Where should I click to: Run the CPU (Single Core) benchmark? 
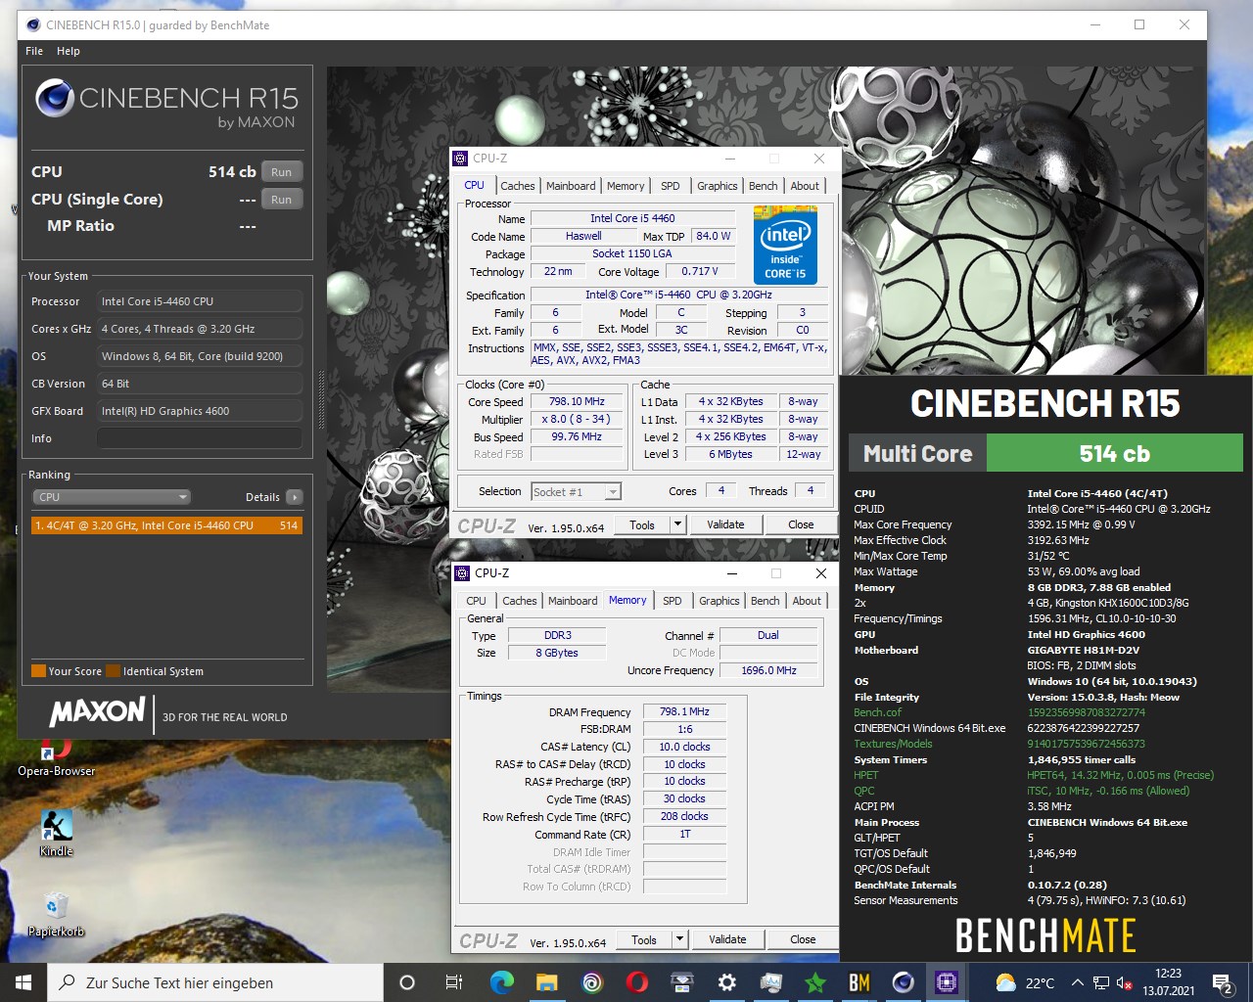coord(282,200)
